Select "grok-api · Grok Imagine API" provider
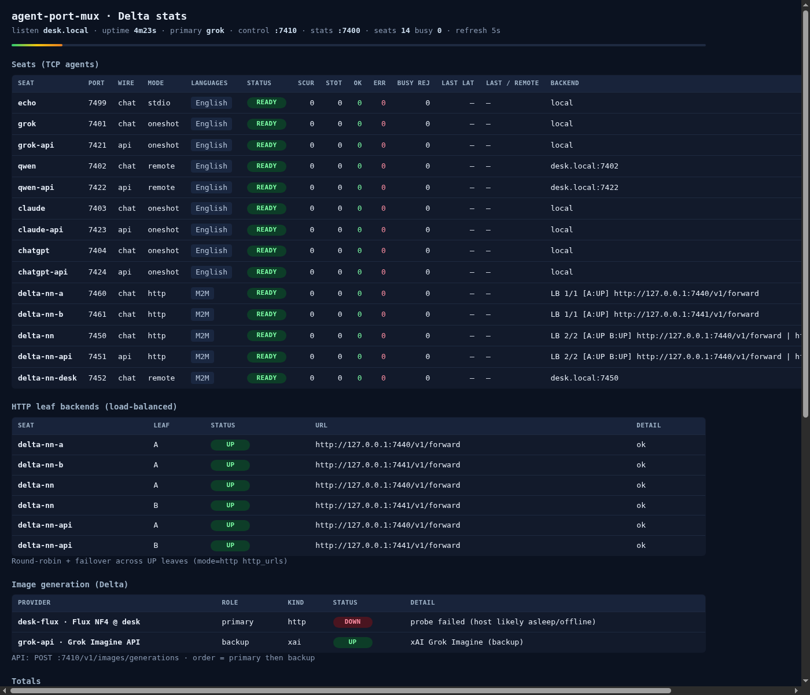The height and width of the screenshot is (695, 810). (79, 642)
